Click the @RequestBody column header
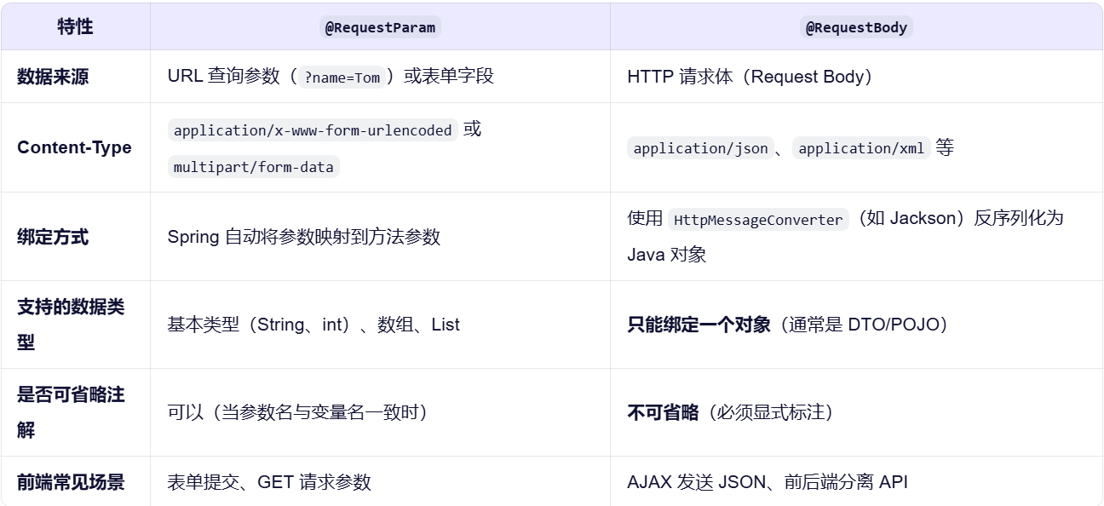Screen dimensions: 1104x506 click(857, 27)
